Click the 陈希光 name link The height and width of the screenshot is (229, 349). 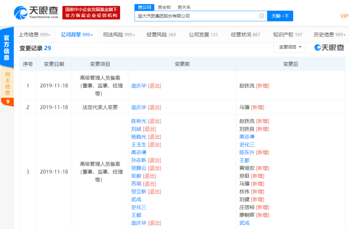click(x=139, y=121)
